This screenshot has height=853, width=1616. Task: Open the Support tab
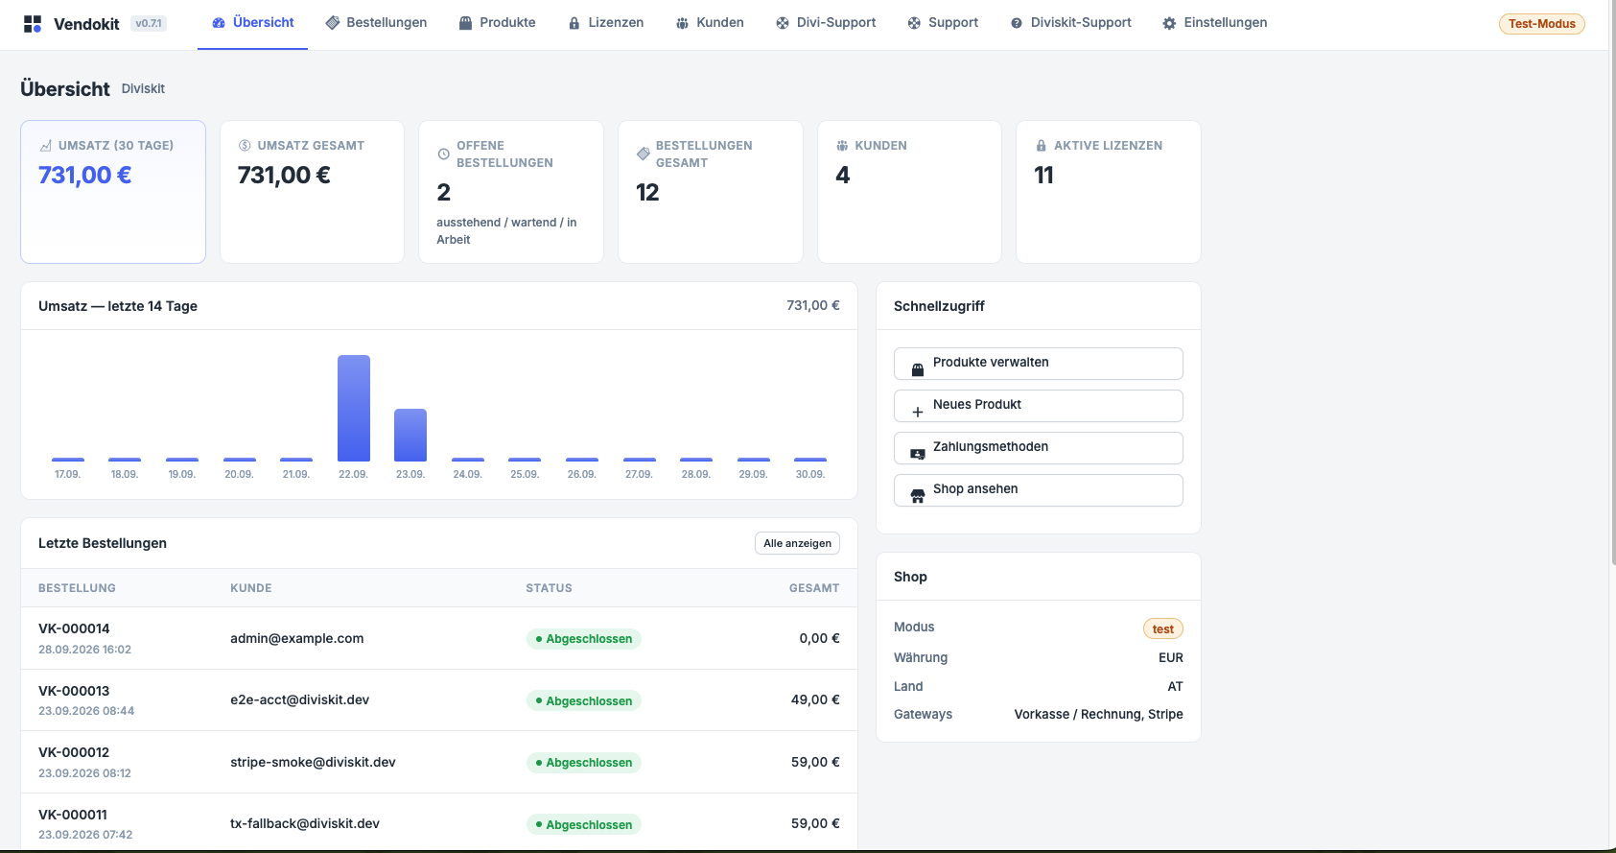click(943, 23)
